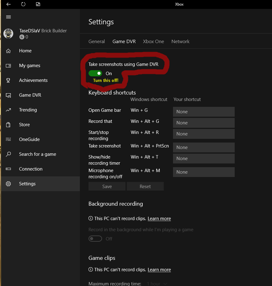
Task: Expand Maximum recording time dropdown
Action: point(157,284)
